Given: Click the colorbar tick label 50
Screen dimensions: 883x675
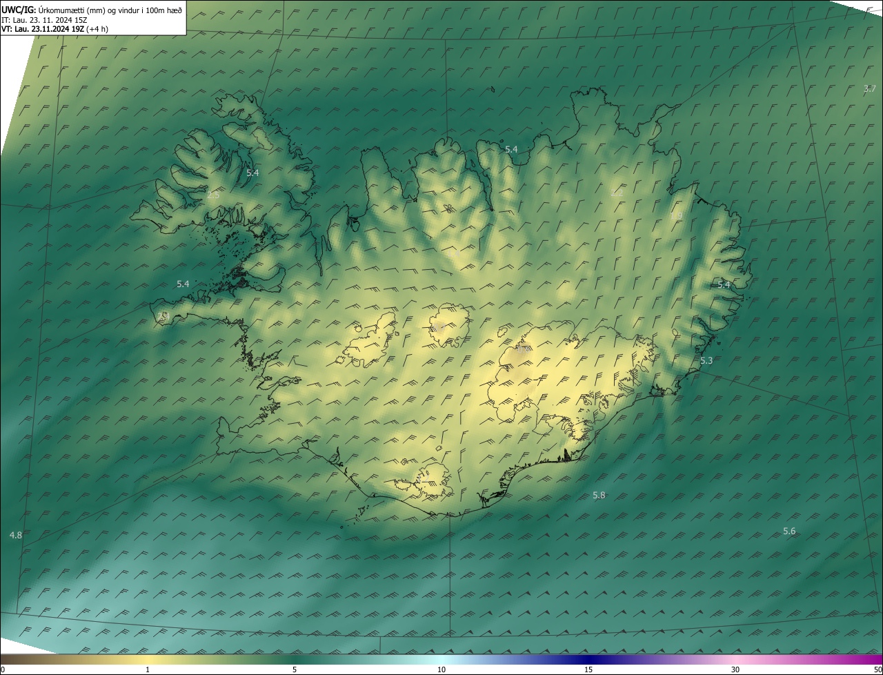Looking at the screenshot, I should [877, 669].
